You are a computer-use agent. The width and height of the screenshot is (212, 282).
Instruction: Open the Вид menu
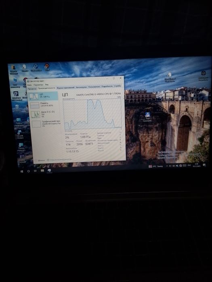tap(47, 84)
